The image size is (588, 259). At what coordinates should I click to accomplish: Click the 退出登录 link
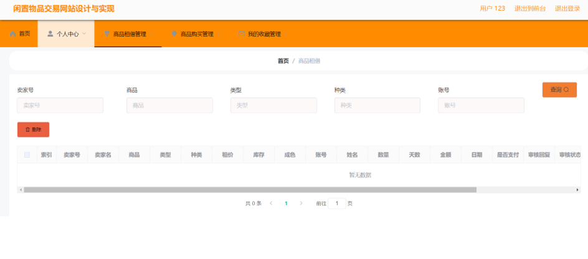pyautogui.click(x=567, y=9)
